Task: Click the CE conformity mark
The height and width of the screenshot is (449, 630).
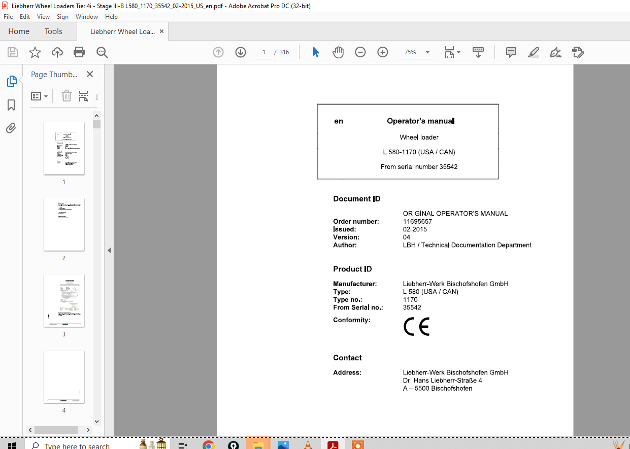Action: [x=416, y=326]
